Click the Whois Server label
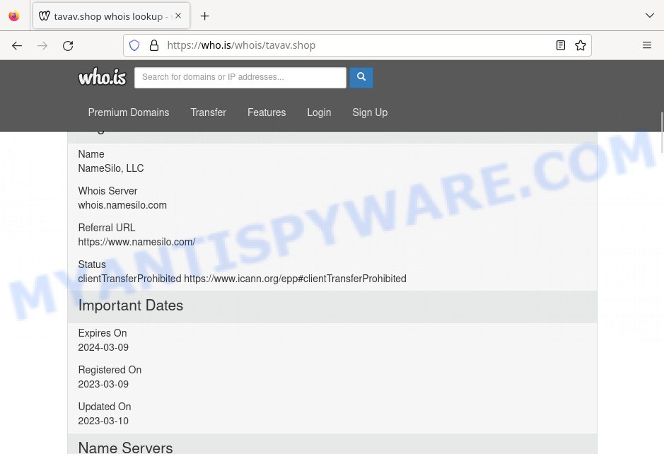The height and width of the screenshot is (454, 664). (108, 191)
